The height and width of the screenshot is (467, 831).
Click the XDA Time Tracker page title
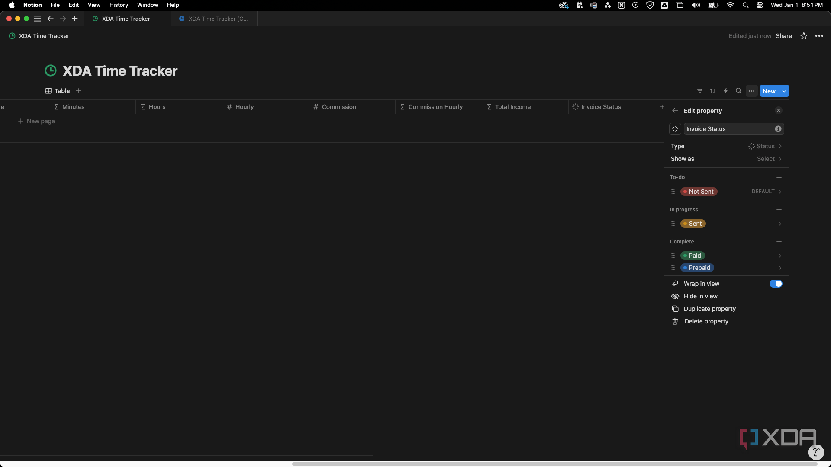tap(120, 70)
